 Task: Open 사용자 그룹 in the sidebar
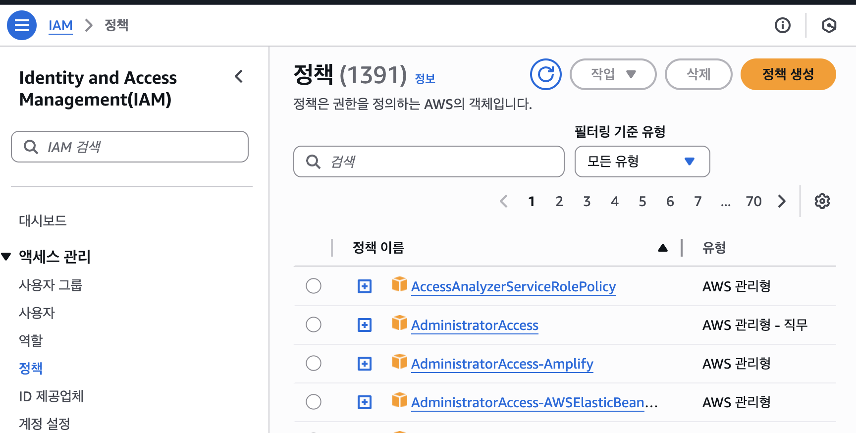click(x=51, y=285)
